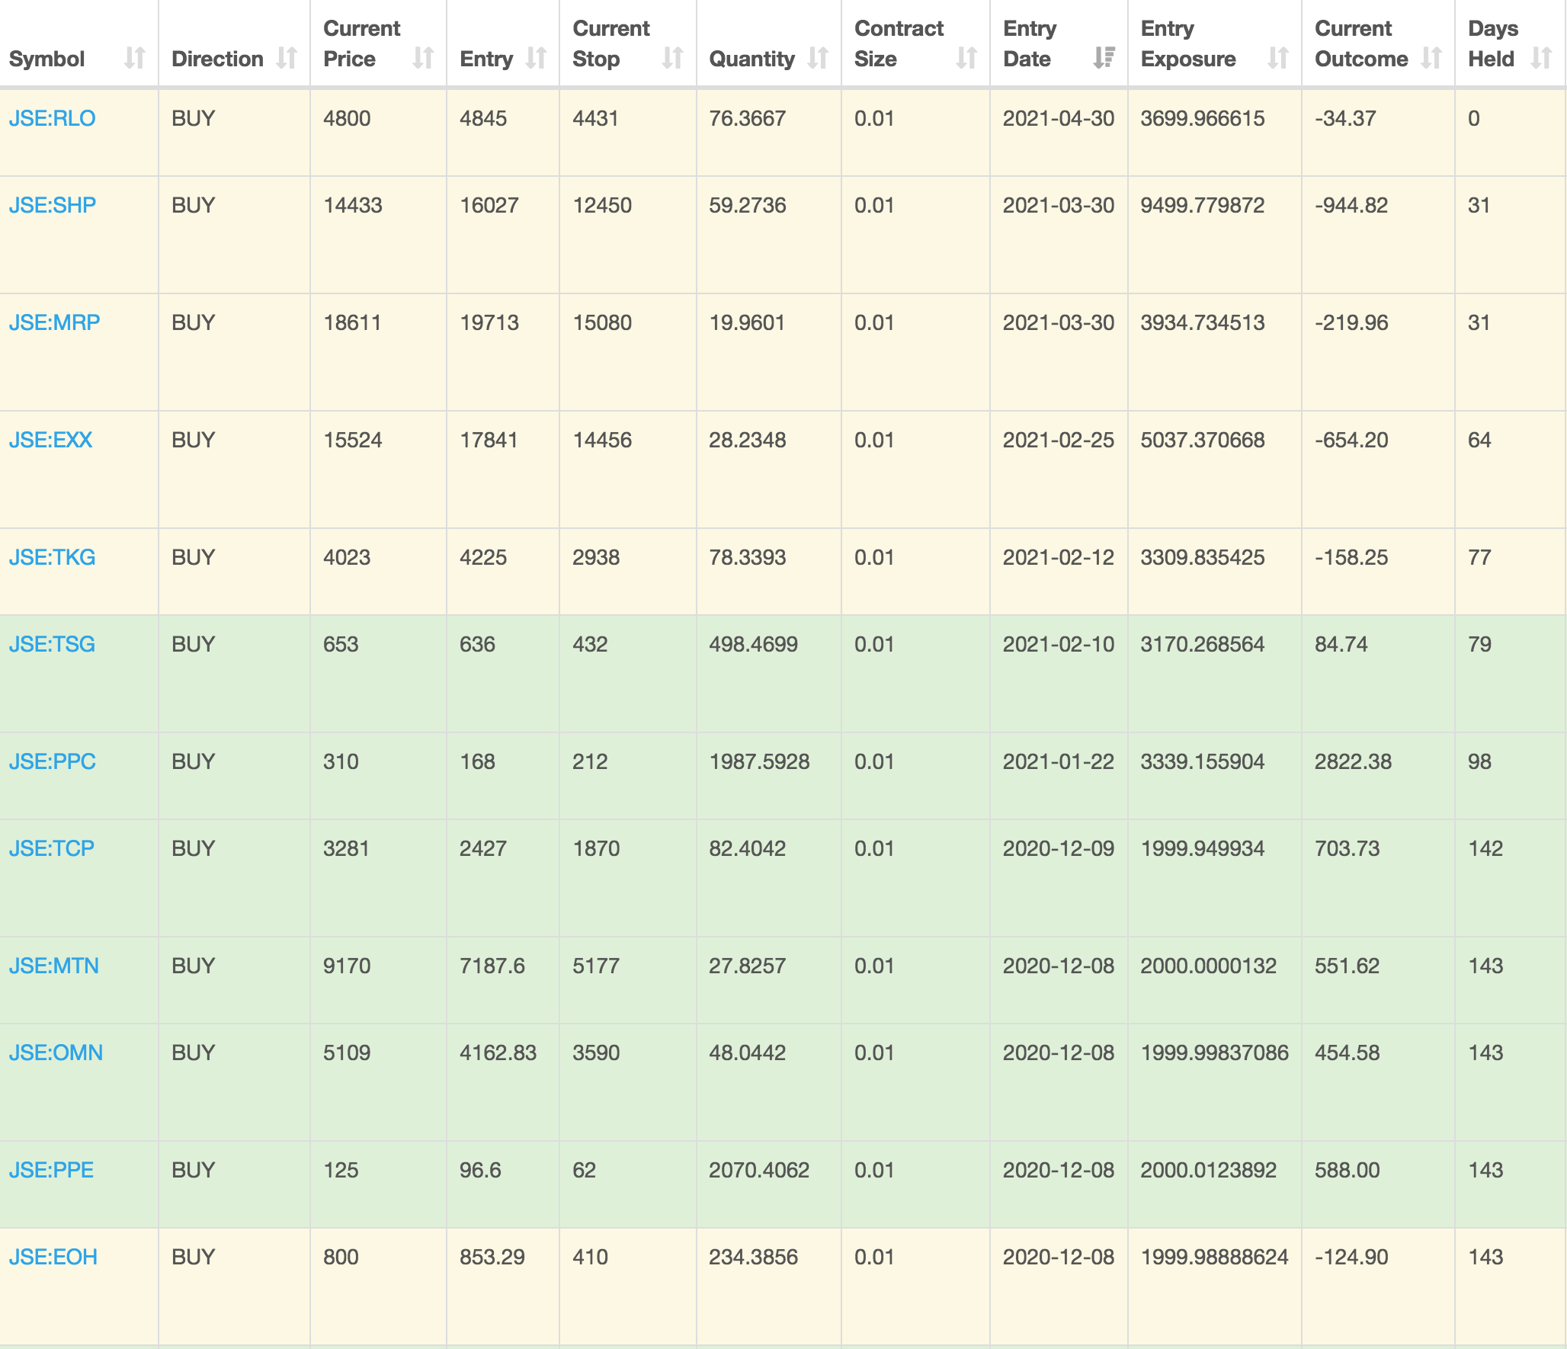Click Entry Exposure sort arrows
The image size is (1567, 1349).
1278,58
